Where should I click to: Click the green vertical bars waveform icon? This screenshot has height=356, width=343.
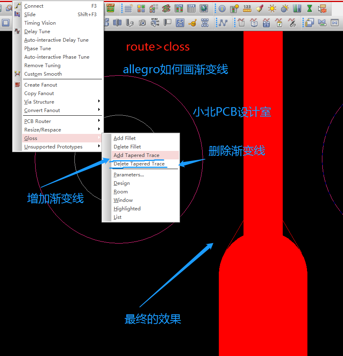click(x=297, y=8)
